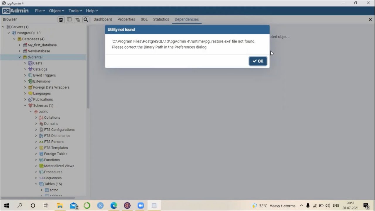375x211 pixels.
Task: Click the Search Objects magnifier icon
Action: point(86,20)
